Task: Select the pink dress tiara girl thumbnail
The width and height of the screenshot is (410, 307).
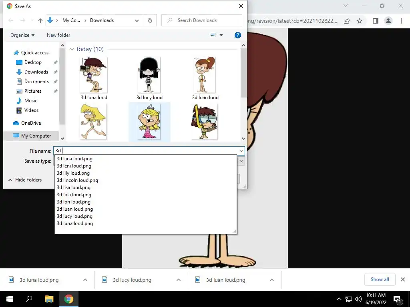Action: 149,122
